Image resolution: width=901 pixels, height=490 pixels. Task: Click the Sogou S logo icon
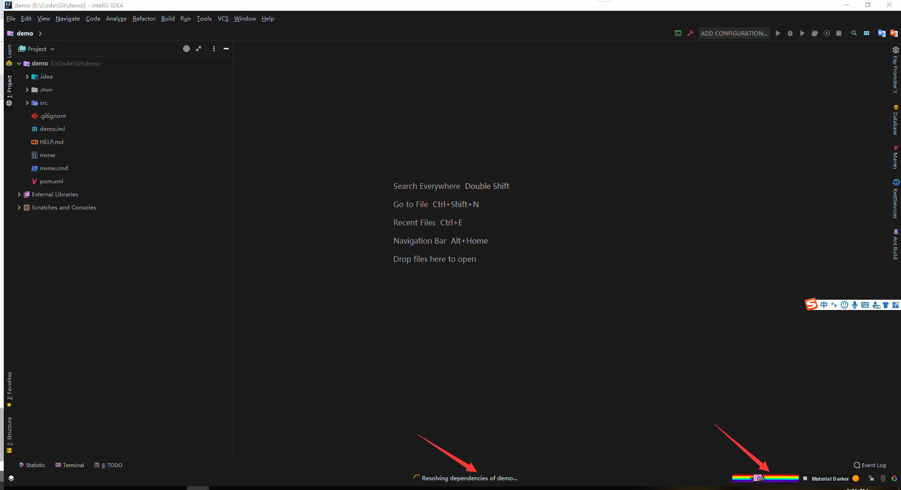811,304
